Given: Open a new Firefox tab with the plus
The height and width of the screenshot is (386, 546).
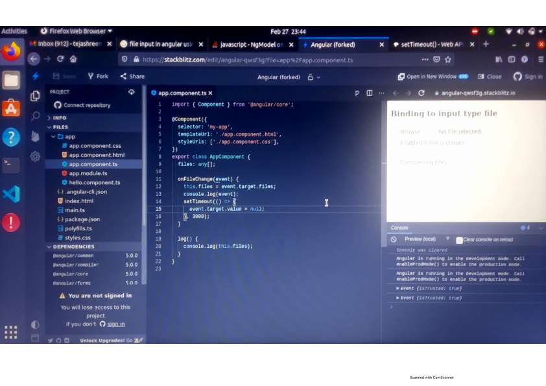Looking at the screenshot, I should pos(486,44).
